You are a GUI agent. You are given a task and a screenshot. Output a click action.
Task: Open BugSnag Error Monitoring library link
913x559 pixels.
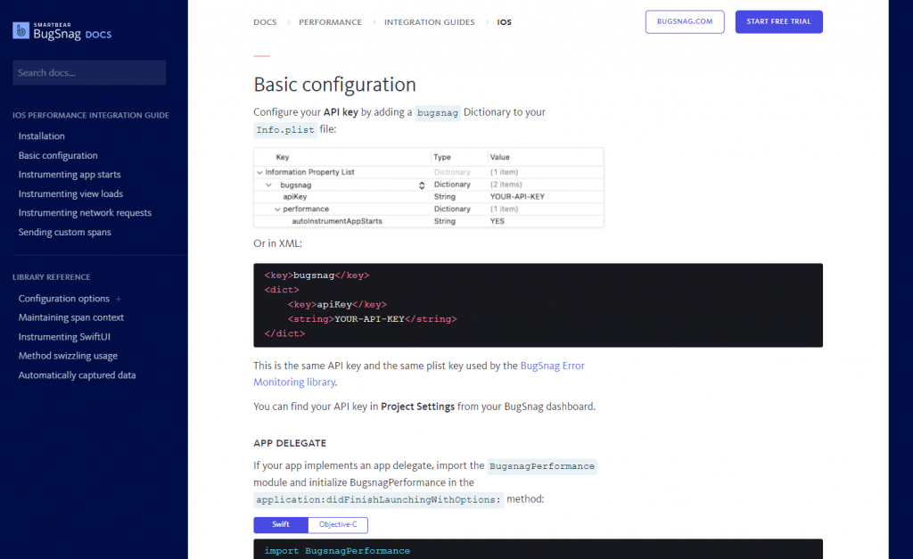[x=419, y=374]
